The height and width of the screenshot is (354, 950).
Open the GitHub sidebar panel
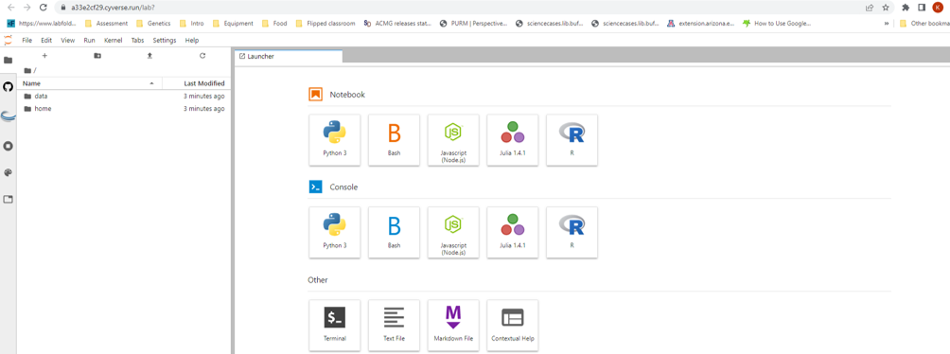click(8, 87)
